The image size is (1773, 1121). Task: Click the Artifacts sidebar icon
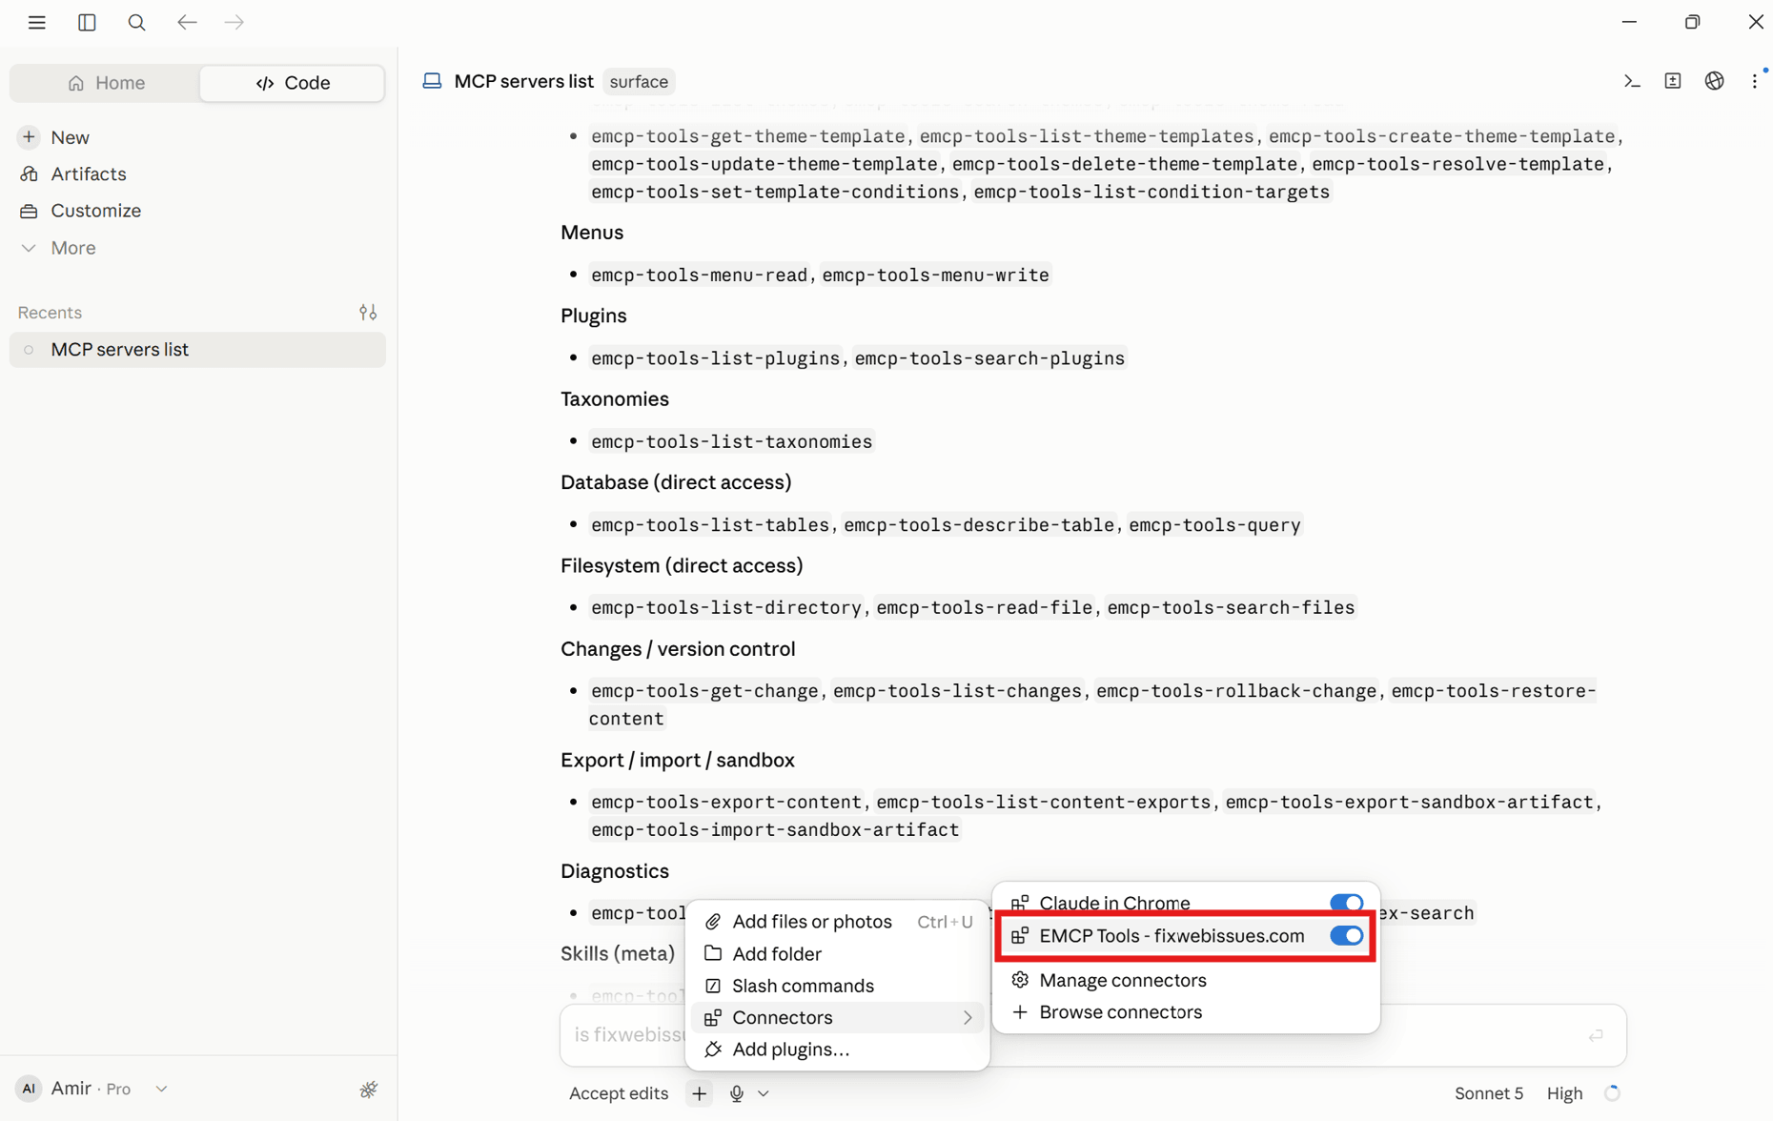[x=29, y=173]
